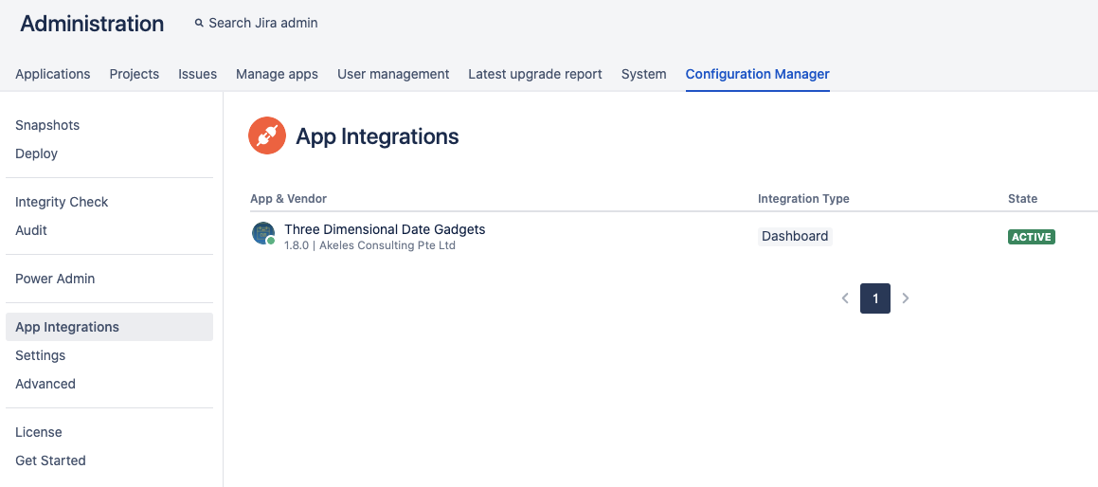Click the search magnifier icon
The image size is (1098, 487).
coord(199,24)
